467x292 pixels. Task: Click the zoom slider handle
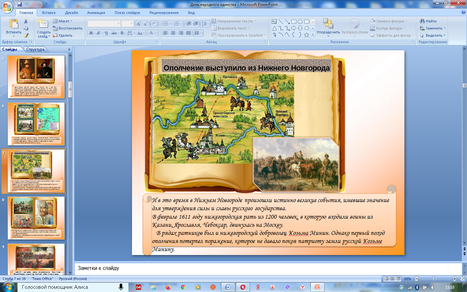pyautogui.click(x=434, y=279)
